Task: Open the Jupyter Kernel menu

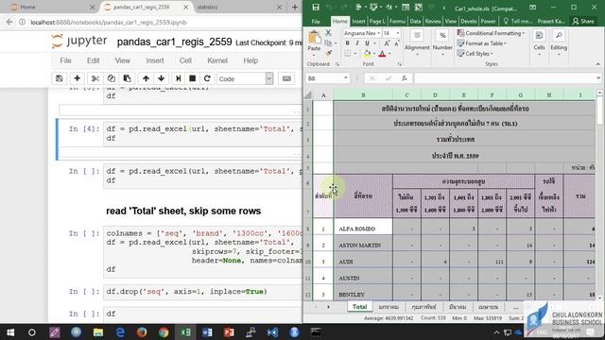Action: click(217, 60)
